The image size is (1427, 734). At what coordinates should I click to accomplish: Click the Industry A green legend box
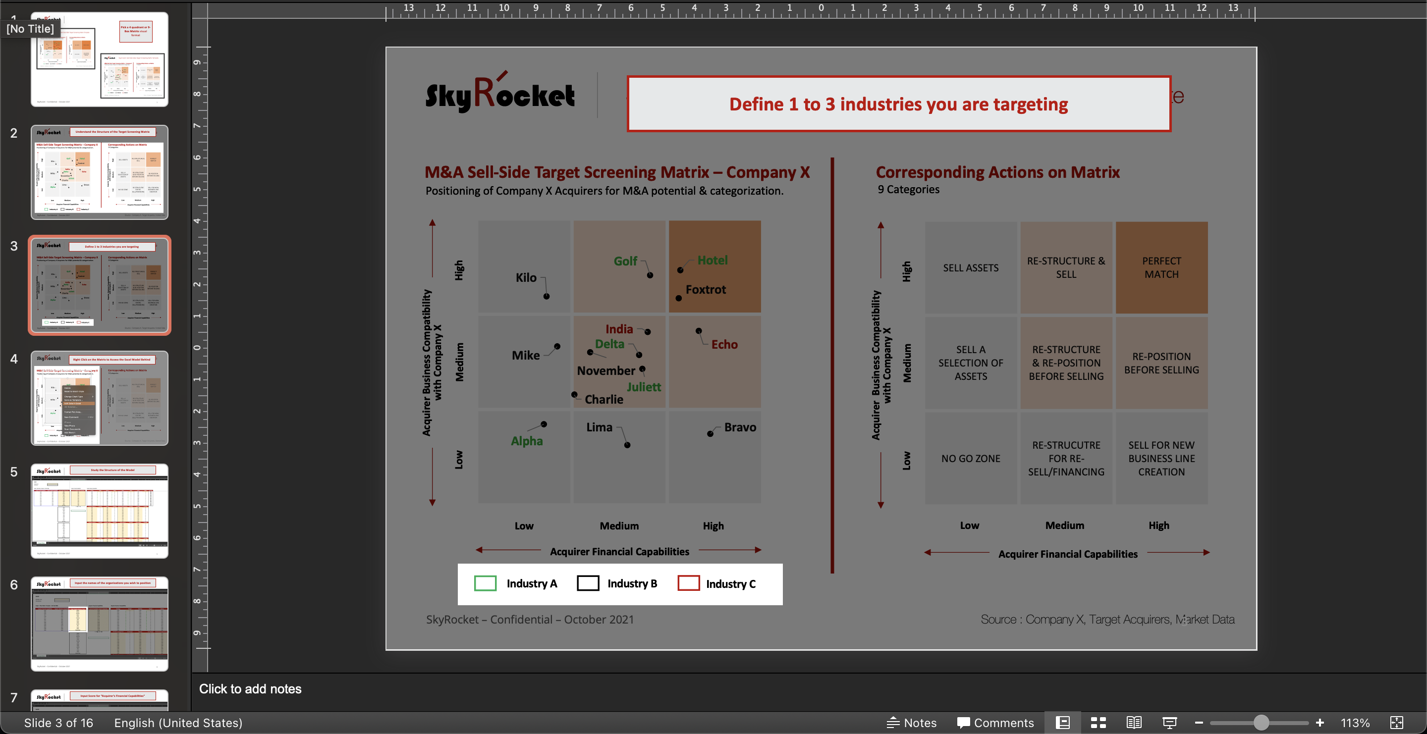pos(485,583)
